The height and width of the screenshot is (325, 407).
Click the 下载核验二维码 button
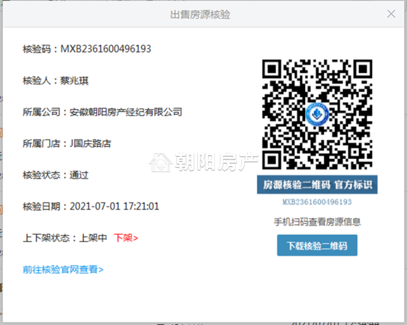coord(317,245)
